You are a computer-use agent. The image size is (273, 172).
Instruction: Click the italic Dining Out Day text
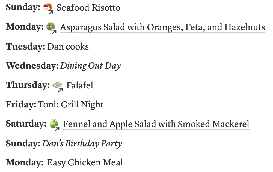click(90, 66)
